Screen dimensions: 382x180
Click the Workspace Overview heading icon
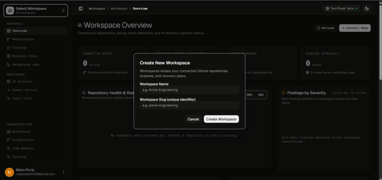(80, 25)
